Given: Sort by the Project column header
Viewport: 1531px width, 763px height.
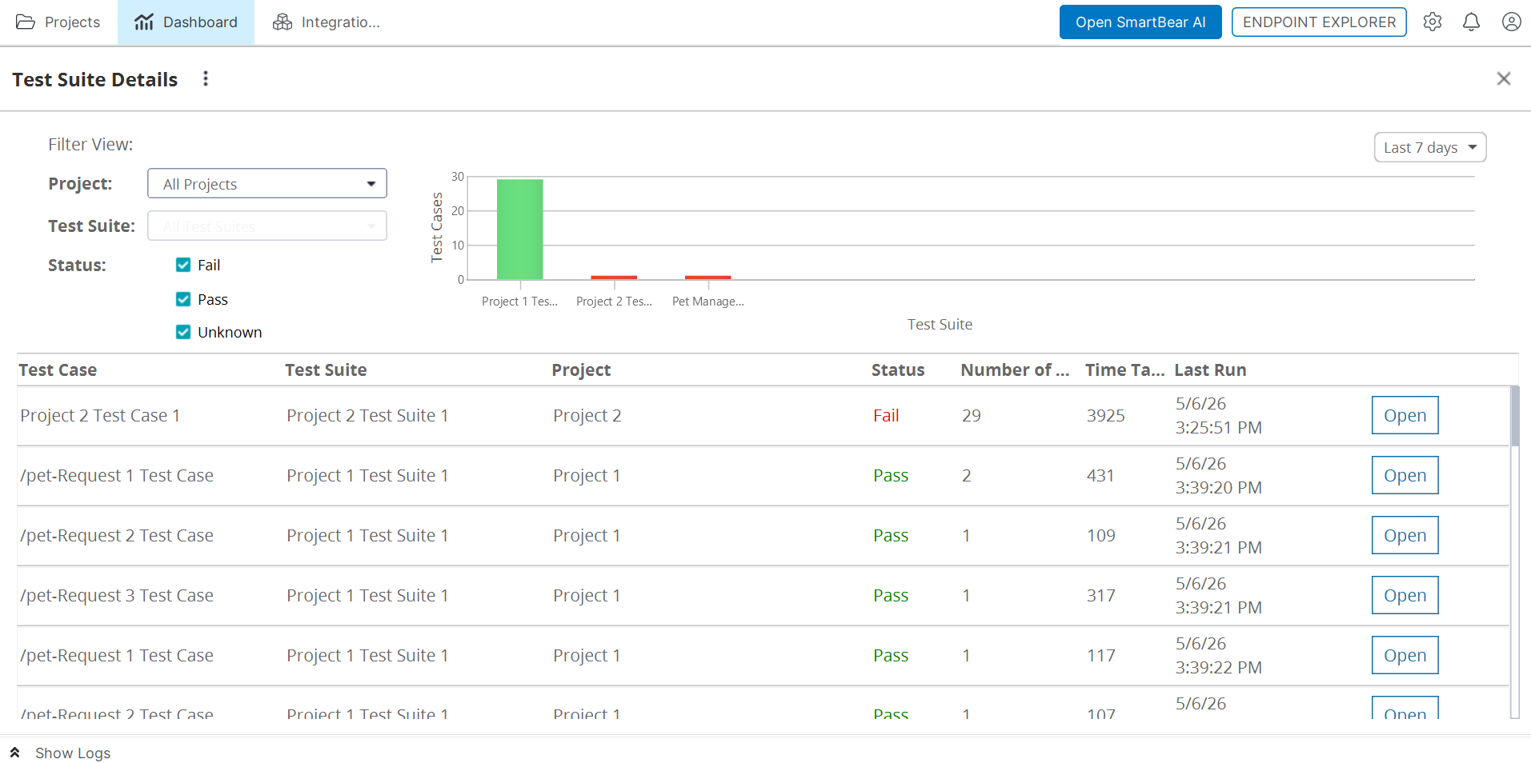Looking at the screenshot, I should pyautogui.click(x=581, y=370).
